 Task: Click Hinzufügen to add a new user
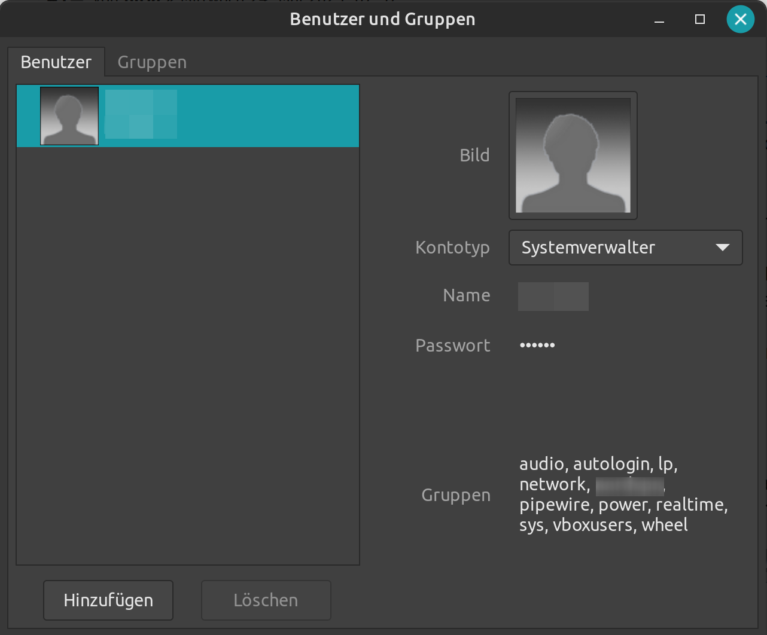(108, 600)
